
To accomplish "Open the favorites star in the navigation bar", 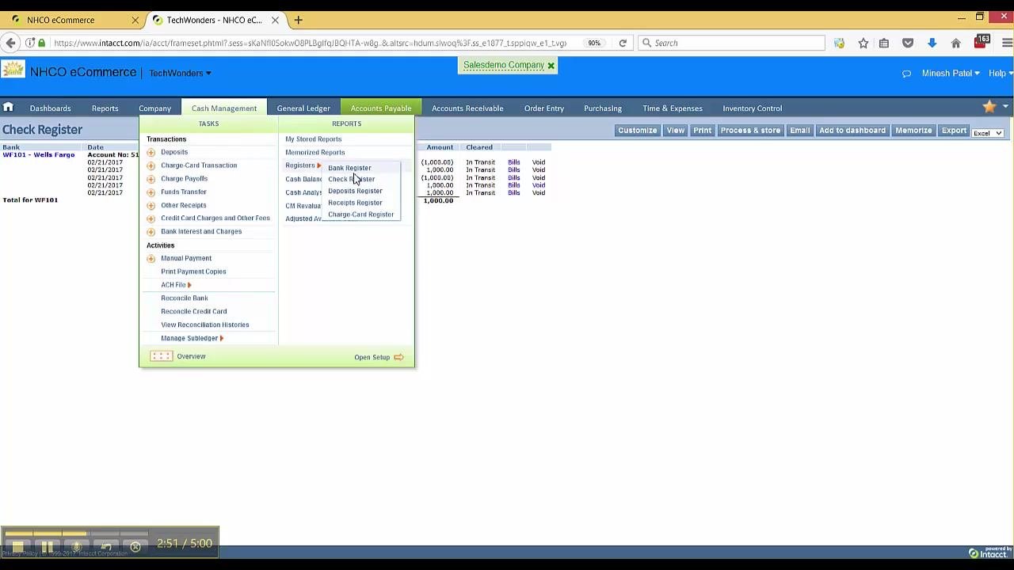I will click(989, 107).
